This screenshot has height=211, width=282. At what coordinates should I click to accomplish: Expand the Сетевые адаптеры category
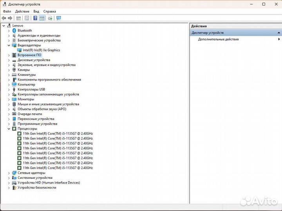9,173
